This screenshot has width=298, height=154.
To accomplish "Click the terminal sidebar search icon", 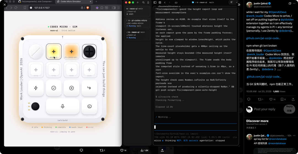I will tap(143, 2).
